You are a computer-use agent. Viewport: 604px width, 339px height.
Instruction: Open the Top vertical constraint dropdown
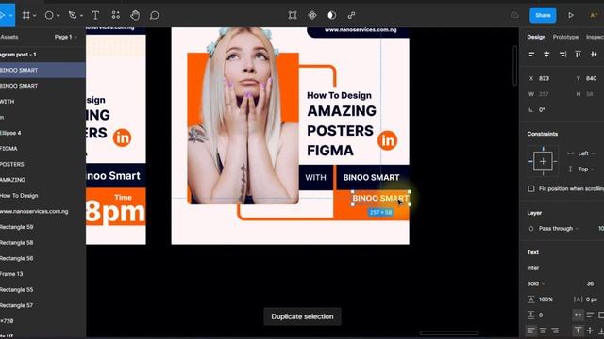coord(586,169)
